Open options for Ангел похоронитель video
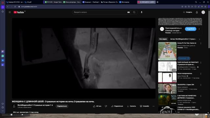The height and width of the screenshot is (118, 210). (201, 74)
